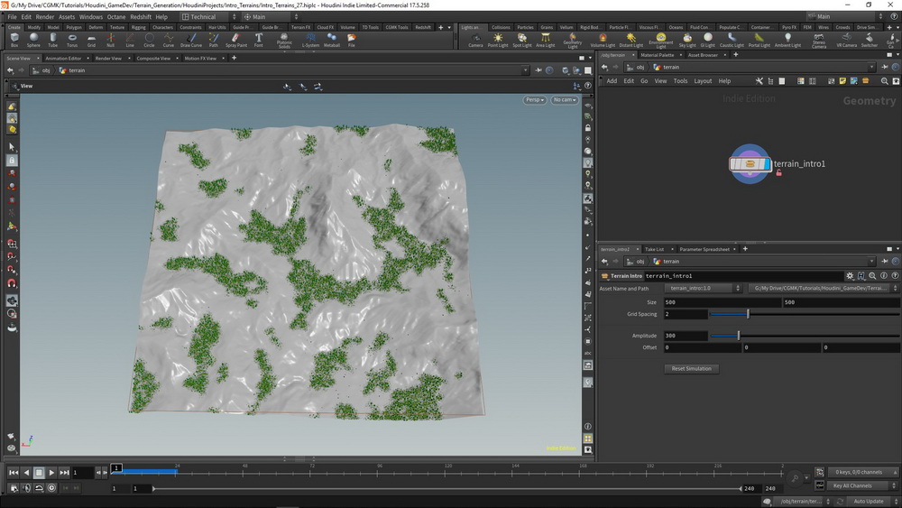Screen dimensions: 902x508
Task: Click the current frame number field
Action: coord(82,472)
